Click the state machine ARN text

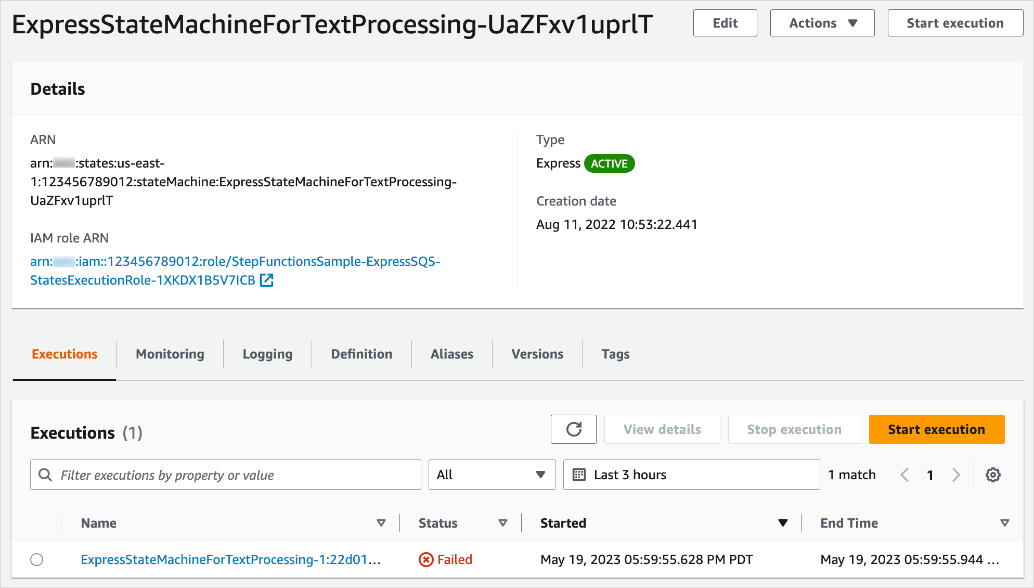(243, 182)
